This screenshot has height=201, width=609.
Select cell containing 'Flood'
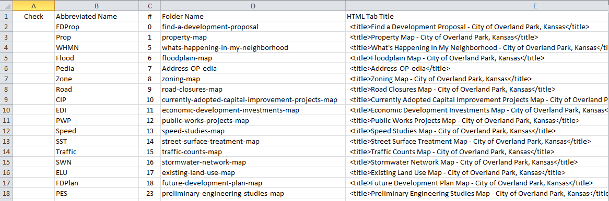[x=97, y=58]
